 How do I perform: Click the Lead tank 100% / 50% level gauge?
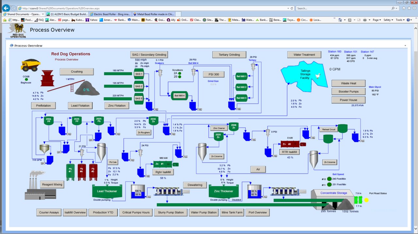(x=138, y=192)
